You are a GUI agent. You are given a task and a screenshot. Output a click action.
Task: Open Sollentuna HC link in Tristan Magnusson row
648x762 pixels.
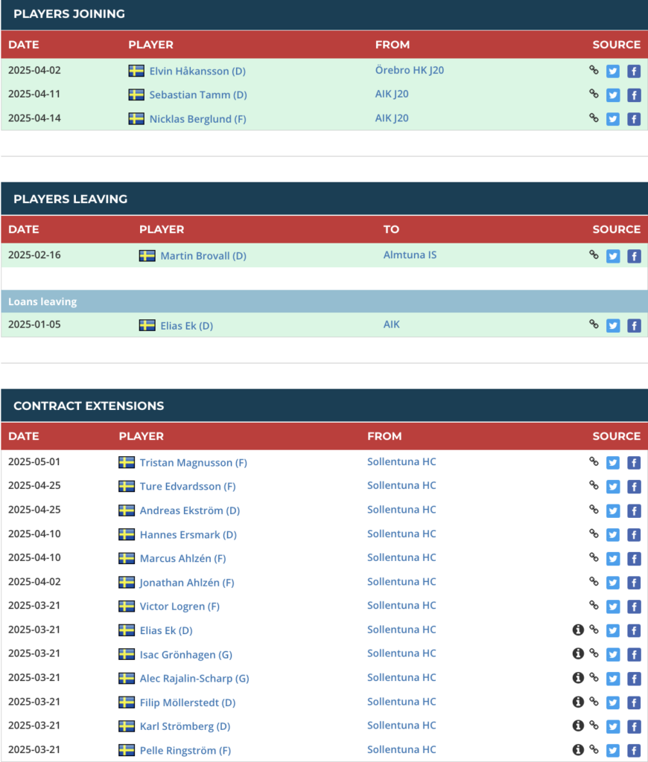[401, 461]
